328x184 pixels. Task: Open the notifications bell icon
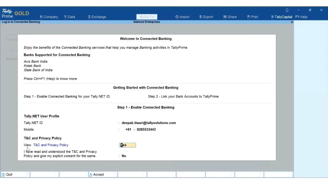pyautogui.click(x=287, y=10)
